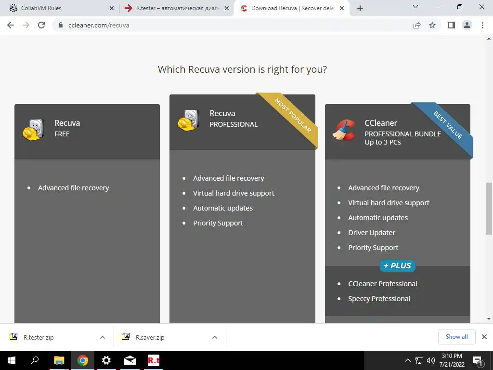The width and height of the screenshot is (493, 370).
Task: Click 'Automatic updates' in CCleaner bundle card
Action: 378,218
